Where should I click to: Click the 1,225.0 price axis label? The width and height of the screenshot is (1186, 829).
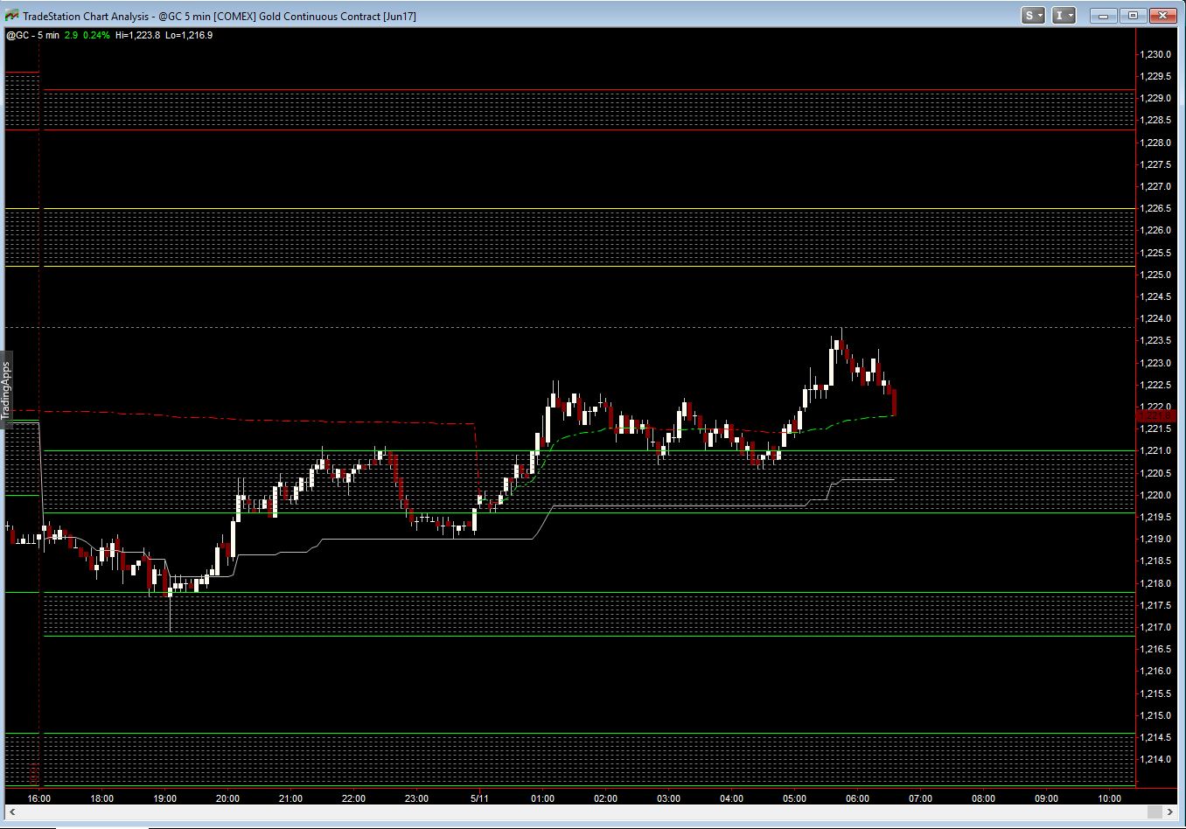[x=1155, y=275]
